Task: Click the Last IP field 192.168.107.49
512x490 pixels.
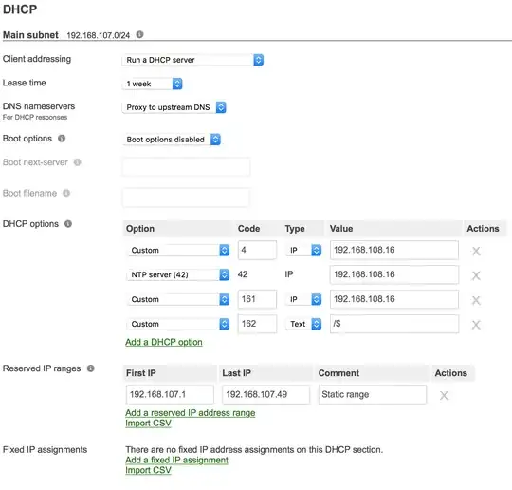Action: [265, 394]
